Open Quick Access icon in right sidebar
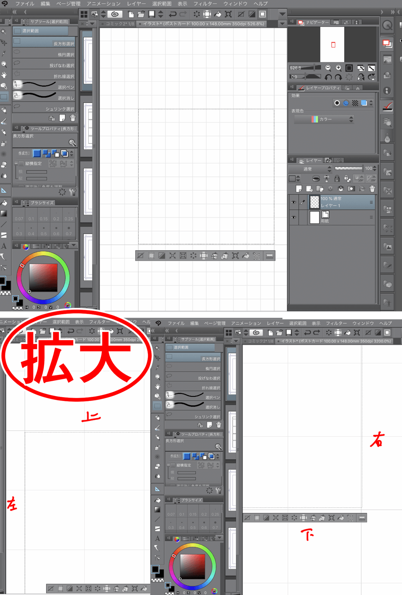Viewport: 402px width, 595px height. click(x=387, y=25)
